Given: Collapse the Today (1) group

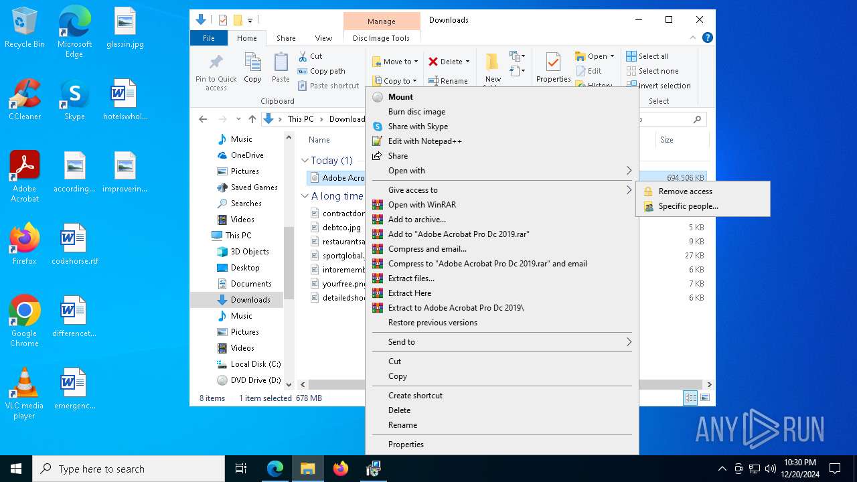Looking at the screenshot, I should [x=305, y=161].
